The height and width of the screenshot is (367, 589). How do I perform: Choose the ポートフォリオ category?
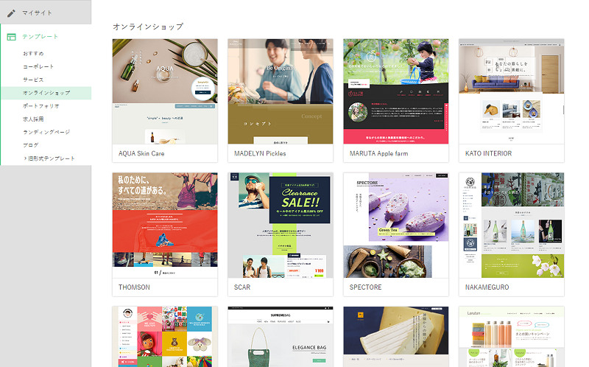pos(41,106)
